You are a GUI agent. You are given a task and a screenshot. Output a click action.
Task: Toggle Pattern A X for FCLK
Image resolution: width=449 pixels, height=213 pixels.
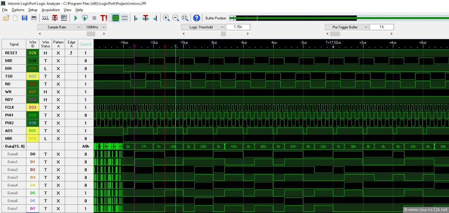point(58,107)
